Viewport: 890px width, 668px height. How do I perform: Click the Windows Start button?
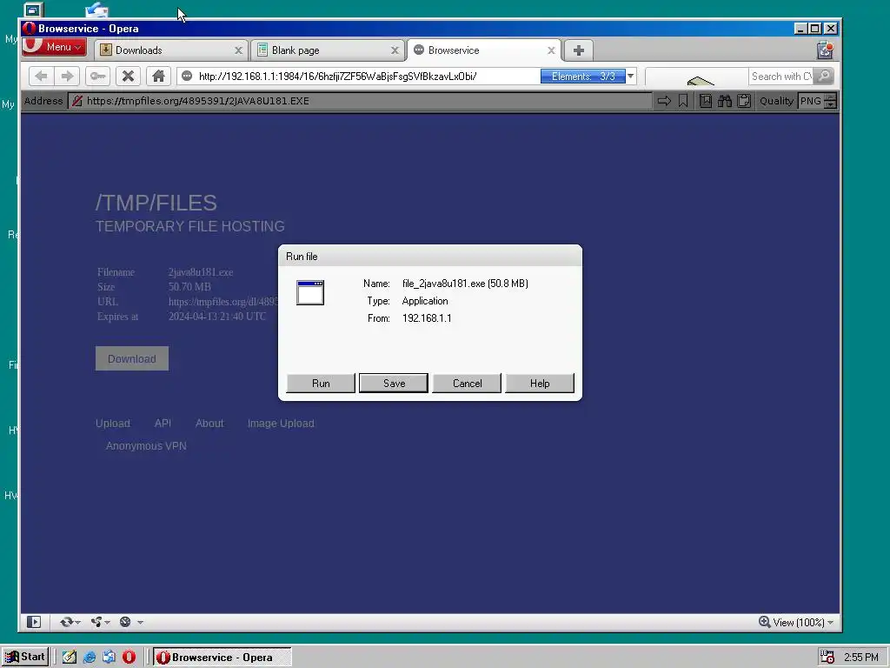click(25, 658)
